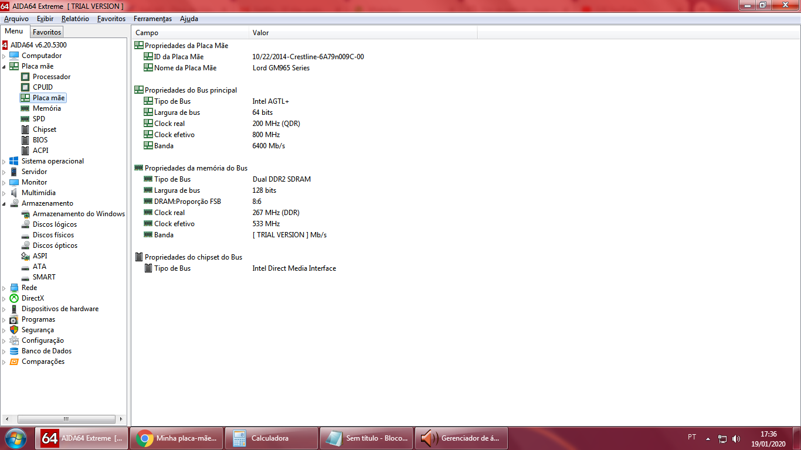Click the Processador chip icon
The height and width of the screenshot is (450, 801).
25,77
